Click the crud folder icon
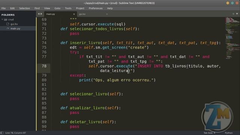Viewport: 240px width, 135px height. [6, 19]
